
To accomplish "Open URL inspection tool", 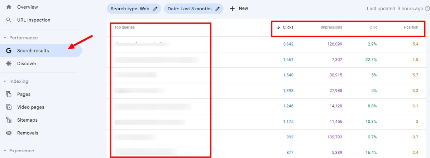I will [x=34, y=20].
